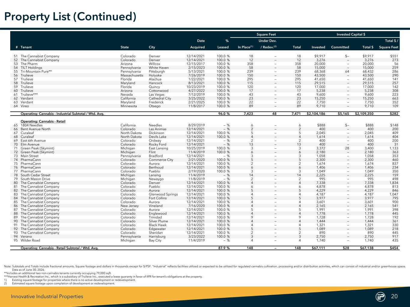
Task: Click the "South Cedar Street" tenant name
Action: click(x=35, y=175)
